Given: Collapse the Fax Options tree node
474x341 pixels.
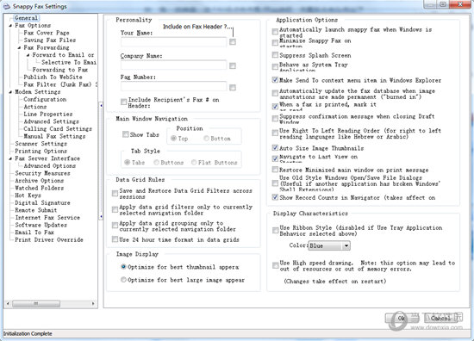Looking at the screenshot, I should pyautogui.click(x=10, y=26).
